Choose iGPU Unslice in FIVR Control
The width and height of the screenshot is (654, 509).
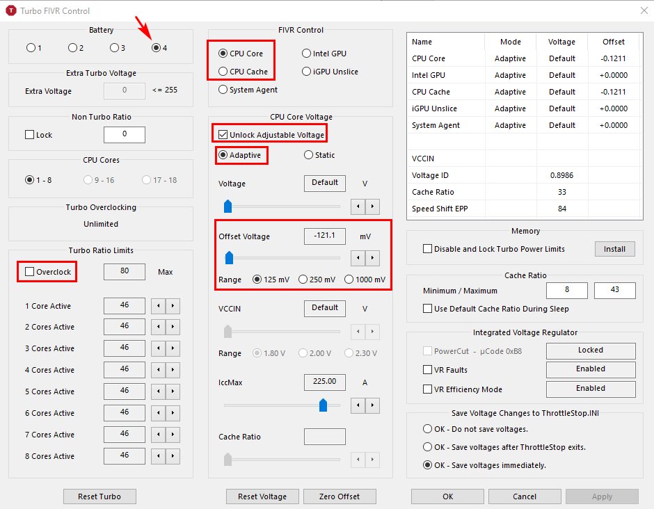(330, 72)
